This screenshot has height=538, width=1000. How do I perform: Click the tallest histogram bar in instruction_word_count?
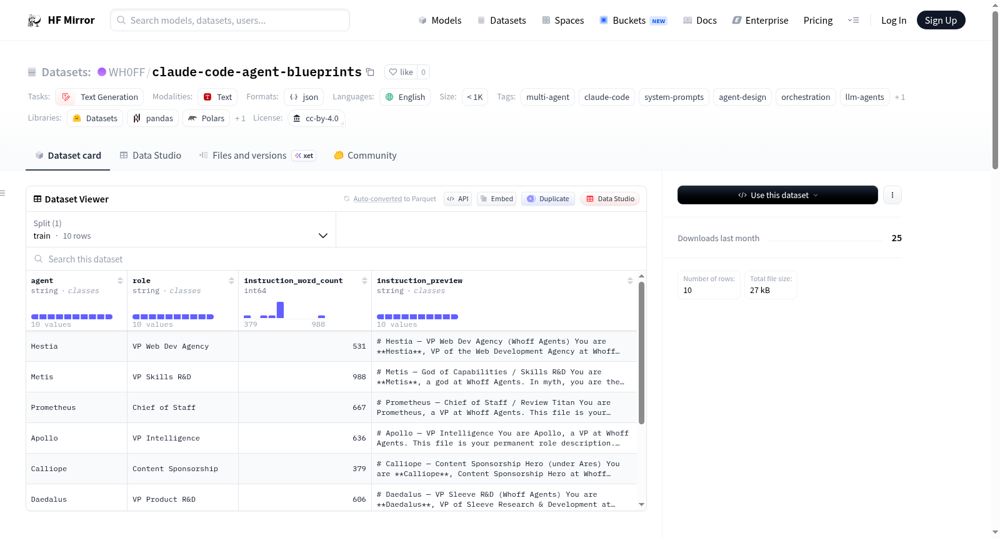280,310
